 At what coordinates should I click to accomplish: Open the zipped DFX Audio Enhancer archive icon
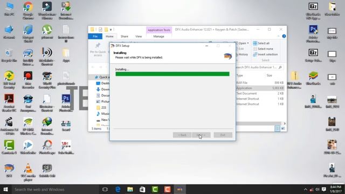294,80
